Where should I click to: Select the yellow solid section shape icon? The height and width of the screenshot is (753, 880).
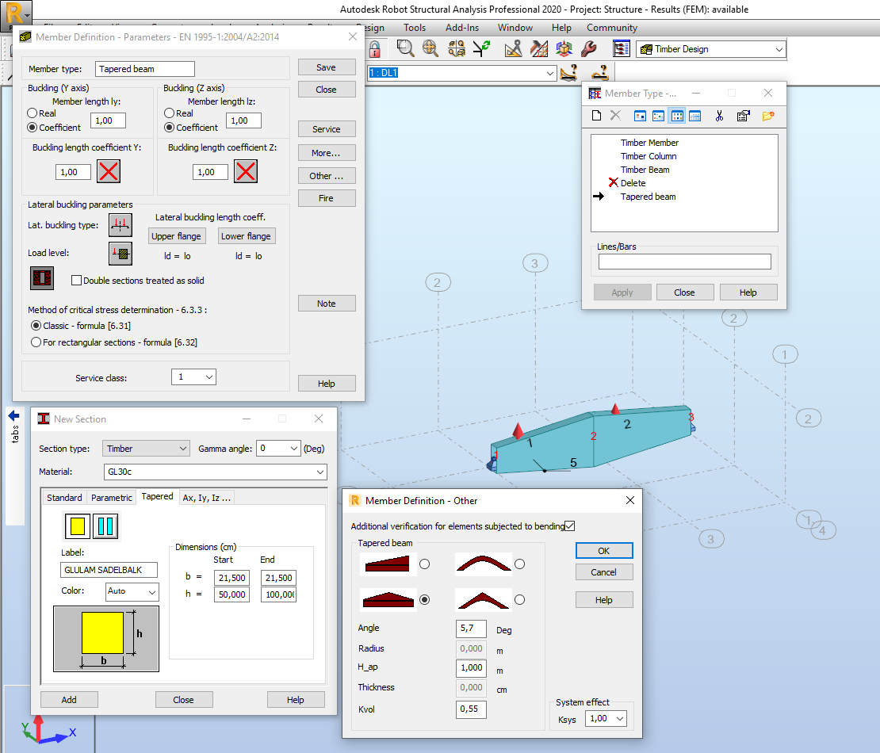(x=78, y=526)
